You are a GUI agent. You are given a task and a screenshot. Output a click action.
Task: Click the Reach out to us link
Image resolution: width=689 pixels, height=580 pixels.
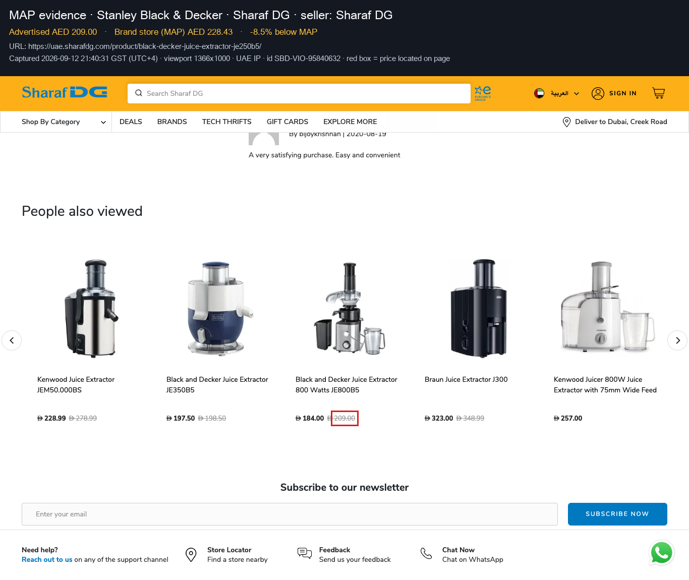click(47, 560)
